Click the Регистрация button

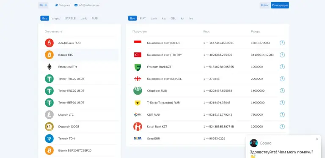[x=280, y=5]
